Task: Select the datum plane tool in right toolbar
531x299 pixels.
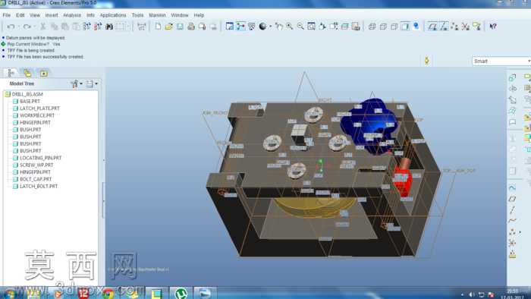Action: click(512, 199)
